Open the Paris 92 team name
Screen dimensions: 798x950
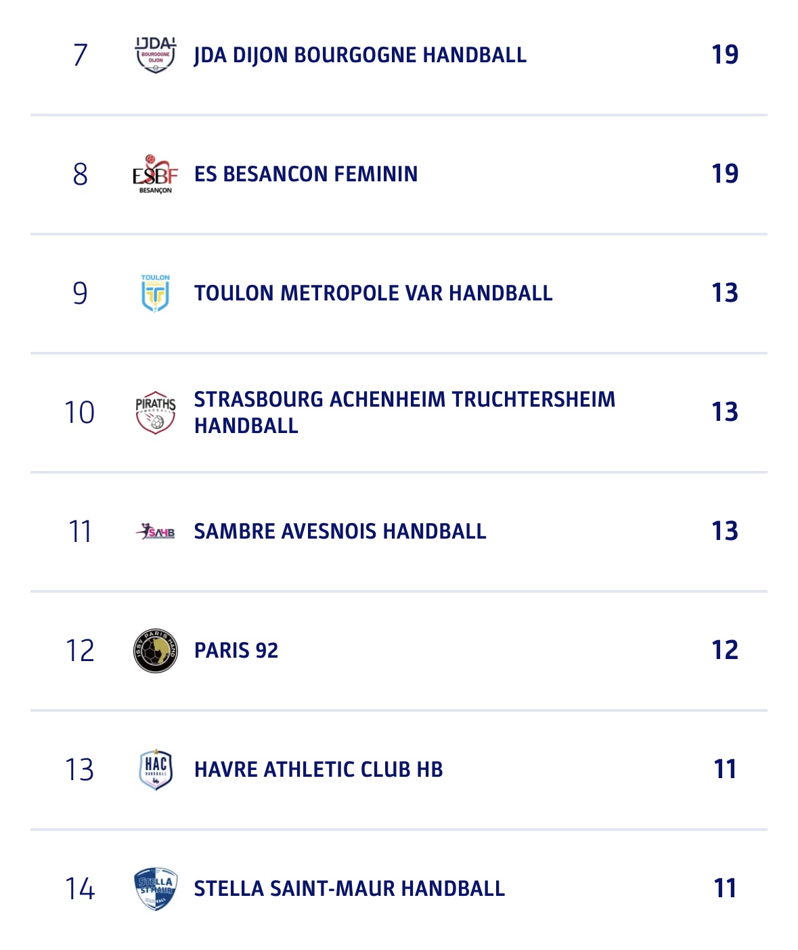(236, 650)
